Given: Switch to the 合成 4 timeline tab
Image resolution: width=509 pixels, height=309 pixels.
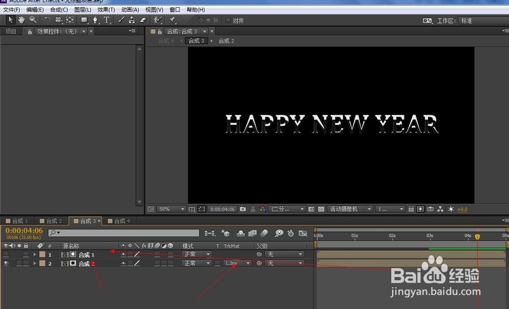Looking at the screenshot, I should click(x=119, y=221).
